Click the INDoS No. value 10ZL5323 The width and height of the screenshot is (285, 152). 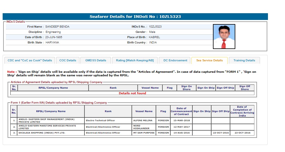point(155,27)
